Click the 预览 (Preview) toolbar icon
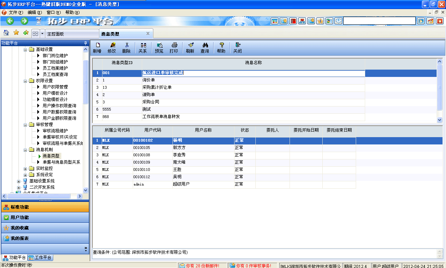446x268 pixels. 159,48
